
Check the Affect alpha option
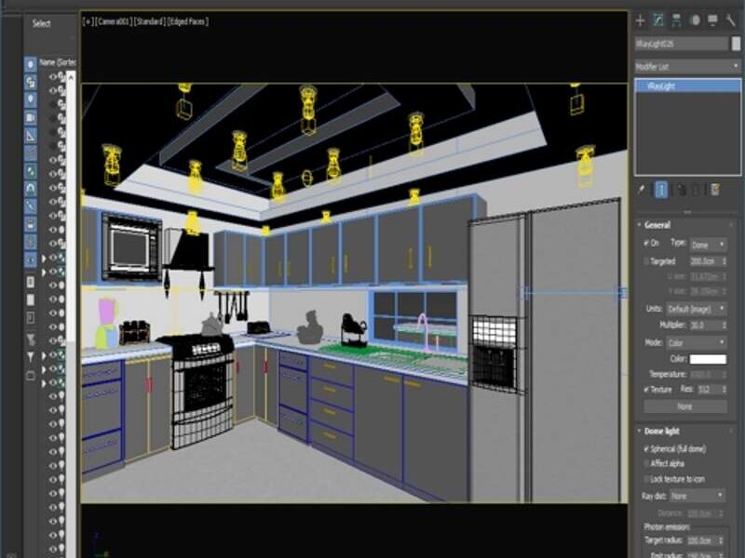click(x=648, y=463)
